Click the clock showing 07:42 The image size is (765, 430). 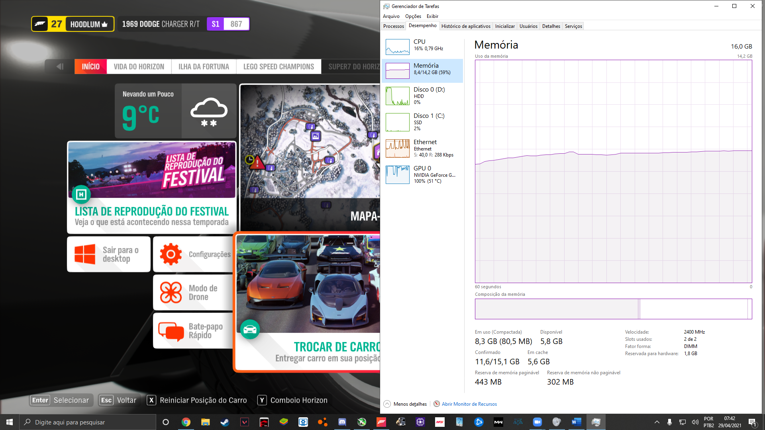point(730,418)
